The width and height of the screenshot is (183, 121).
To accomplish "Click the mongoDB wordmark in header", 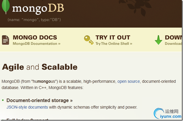I will (38, 9).
